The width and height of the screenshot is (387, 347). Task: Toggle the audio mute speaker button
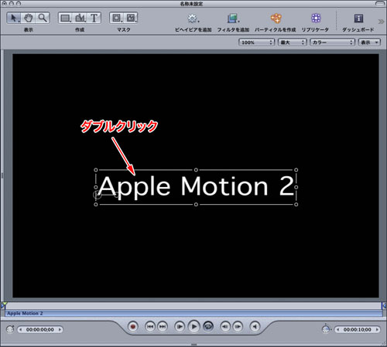pos(255,327)
